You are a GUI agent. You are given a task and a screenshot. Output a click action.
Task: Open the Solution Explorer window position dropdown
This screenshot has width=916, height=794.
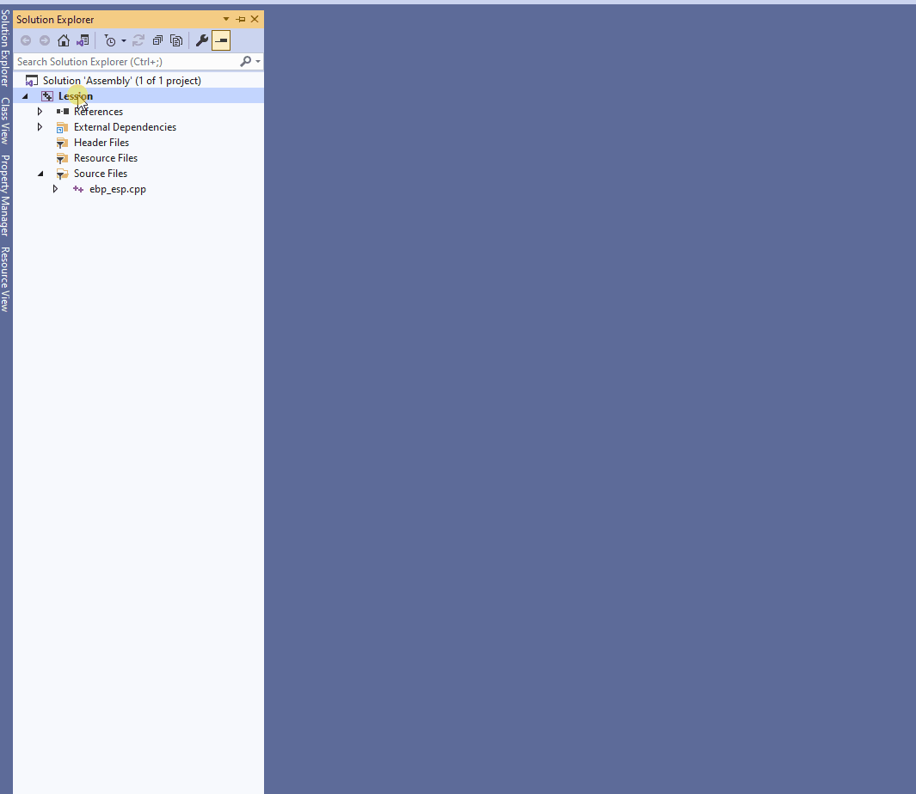(226, 19)
